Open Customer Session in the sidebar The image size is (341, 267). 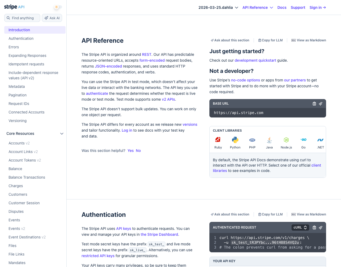[24, 203]
